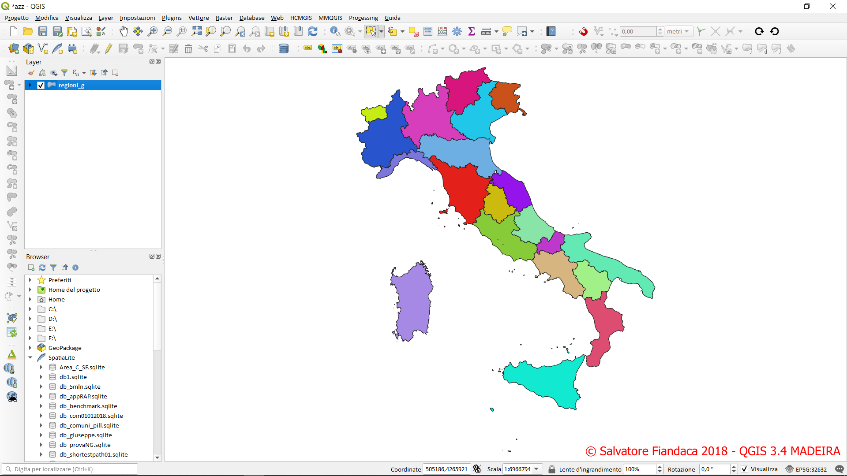This screenshot has width=847, height=476.
Task: Click the Field Calculator sigma icon
Action: pos(471,31)
